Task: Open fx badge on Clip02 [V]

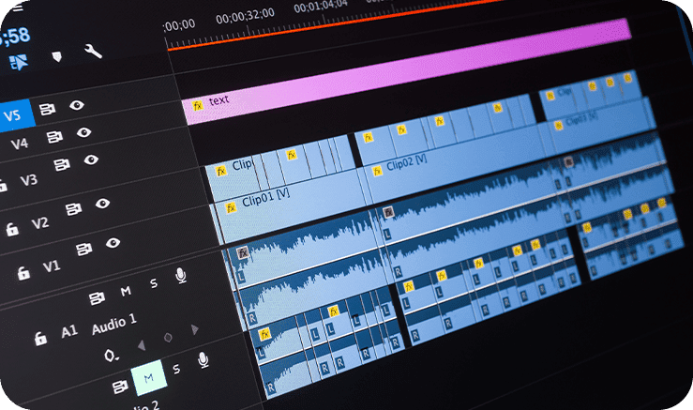Action: pyautogui.click(x=377, y=171)
